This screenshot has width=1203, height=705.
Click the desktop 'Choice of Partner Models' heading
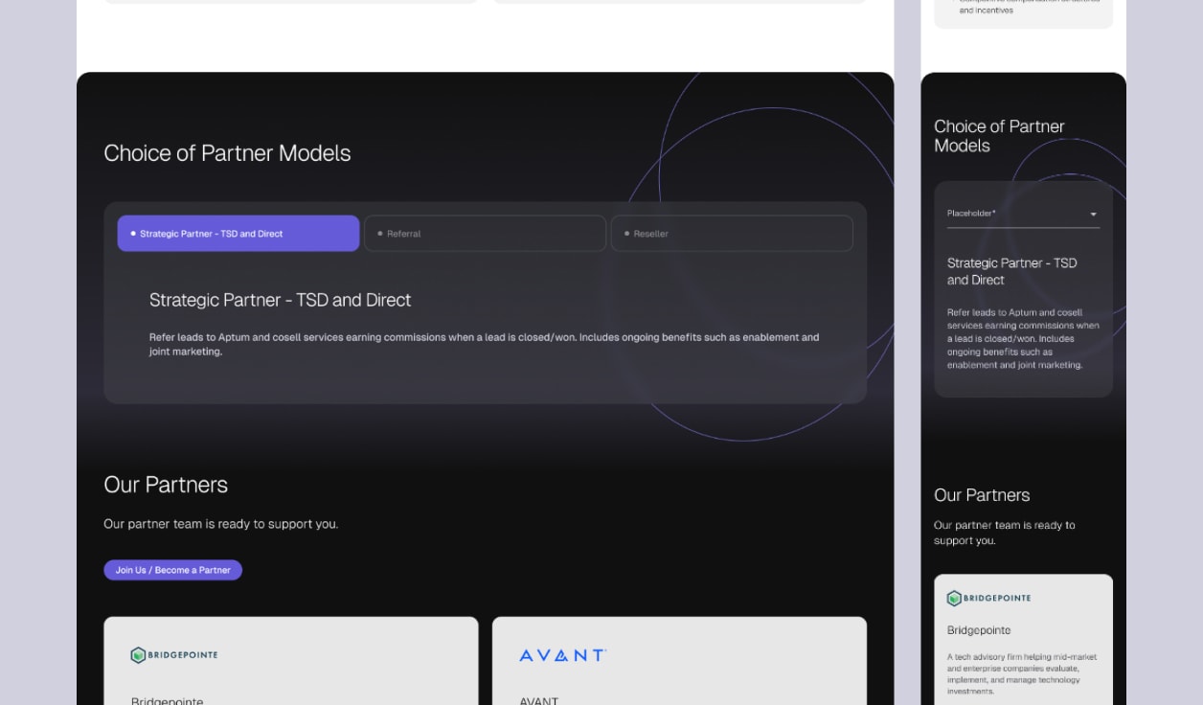pos(227,153)
